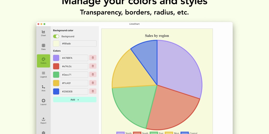Open the blue #2563EB color swatch

(x=56, y=91)
